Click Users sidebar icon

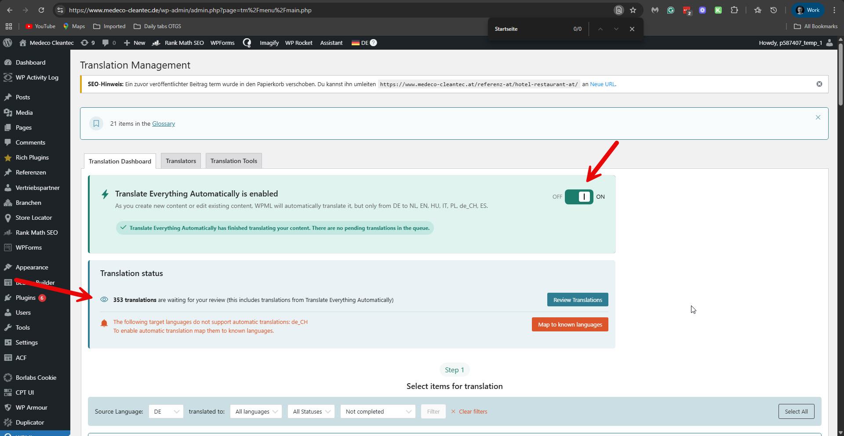click(x=8, y=312)
